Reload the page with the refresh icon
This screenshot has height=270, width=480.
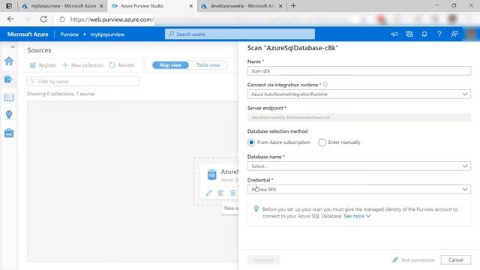pyautogui.click(x=43, y=19)
